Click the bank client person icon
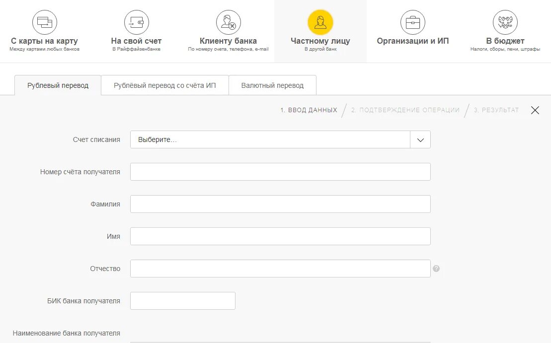551x343 pixels. coord(229,22)
